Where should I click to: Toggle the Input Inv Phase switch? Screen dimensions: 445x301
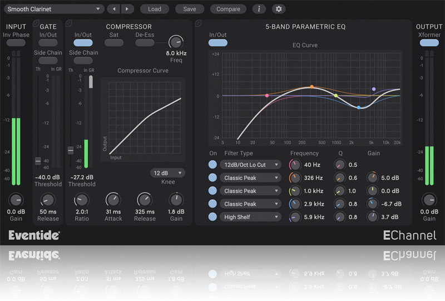coord(16,43)
